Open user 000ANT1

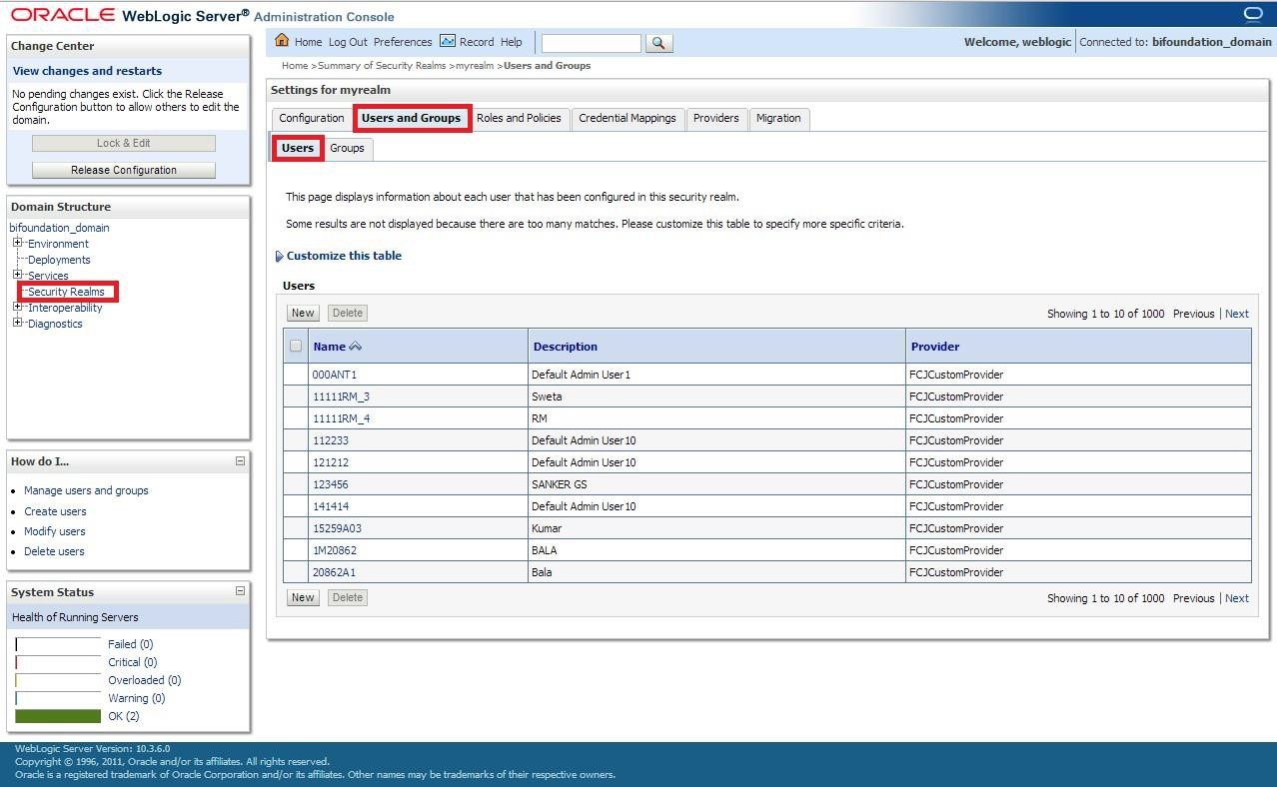(335, 375)
